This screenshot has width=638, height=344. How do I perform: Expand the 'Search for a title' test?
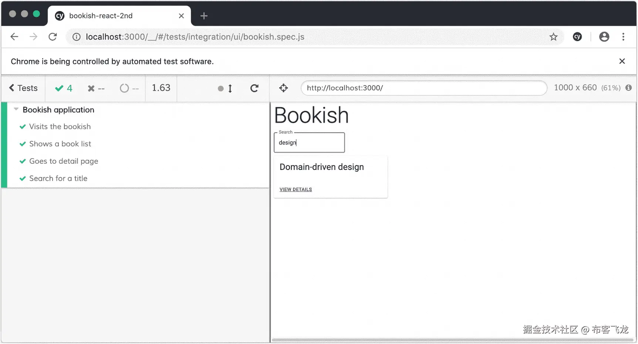(x=58, y=178)
